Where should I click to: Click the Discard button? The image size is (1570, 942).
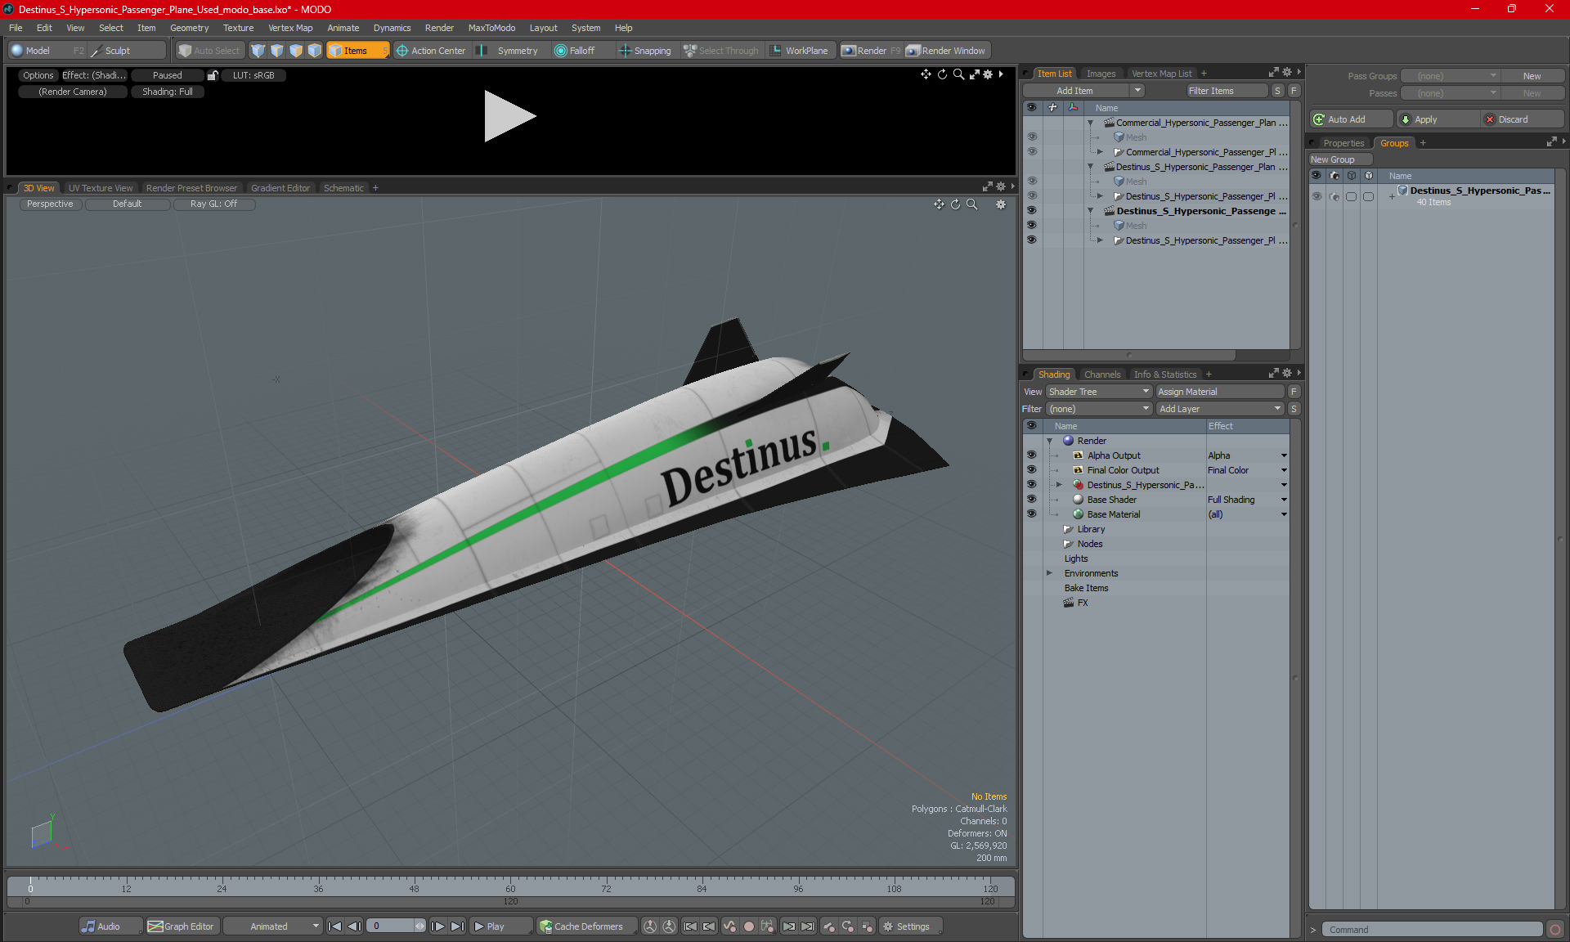pos(1522,119)
